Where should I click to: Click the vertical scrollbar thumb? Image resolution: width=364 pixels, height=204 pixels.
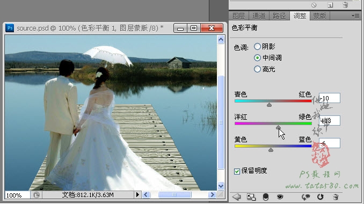[x=221, y=122]
